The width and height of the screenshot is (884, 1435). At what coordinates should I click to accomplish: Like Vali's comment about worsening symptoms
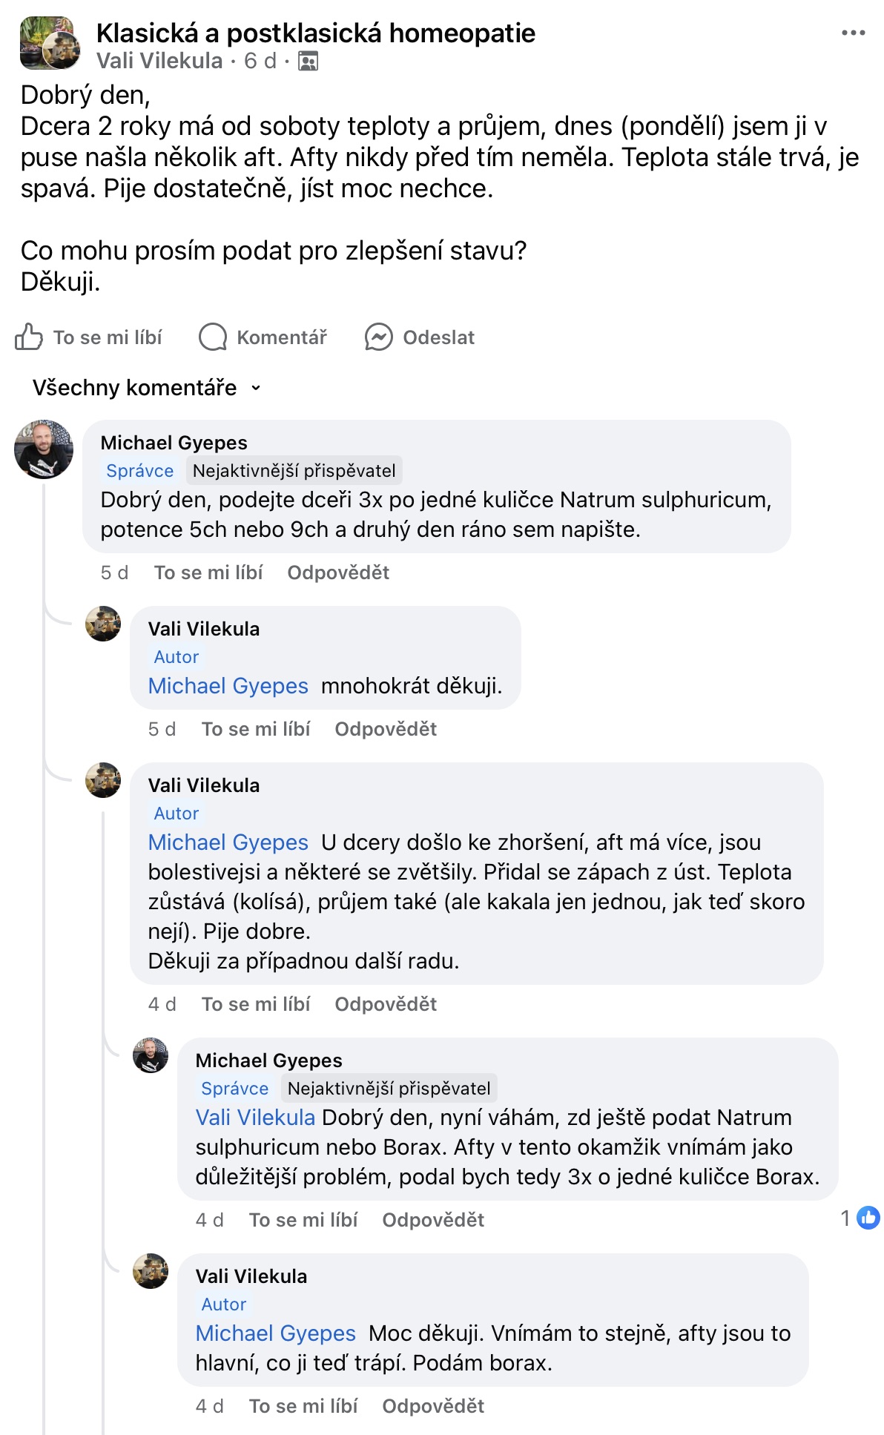pyautogui.click(x=256, y=1004)
